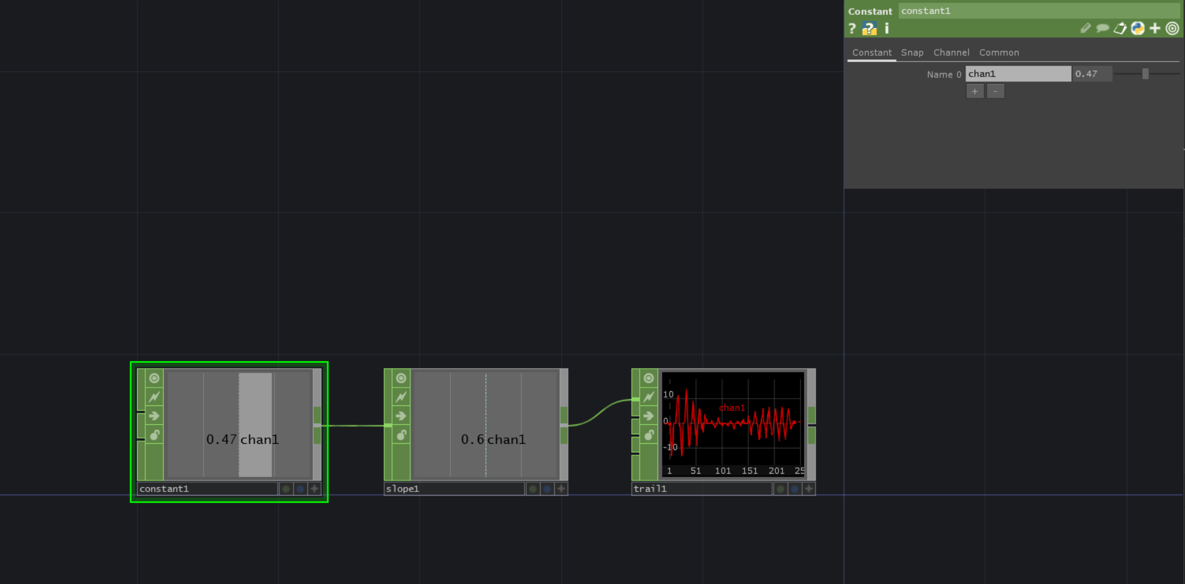The width and height of the screenshot is (1185, 584).
Task: Click constant1 node's upper output connector
Action: (317, 415)
